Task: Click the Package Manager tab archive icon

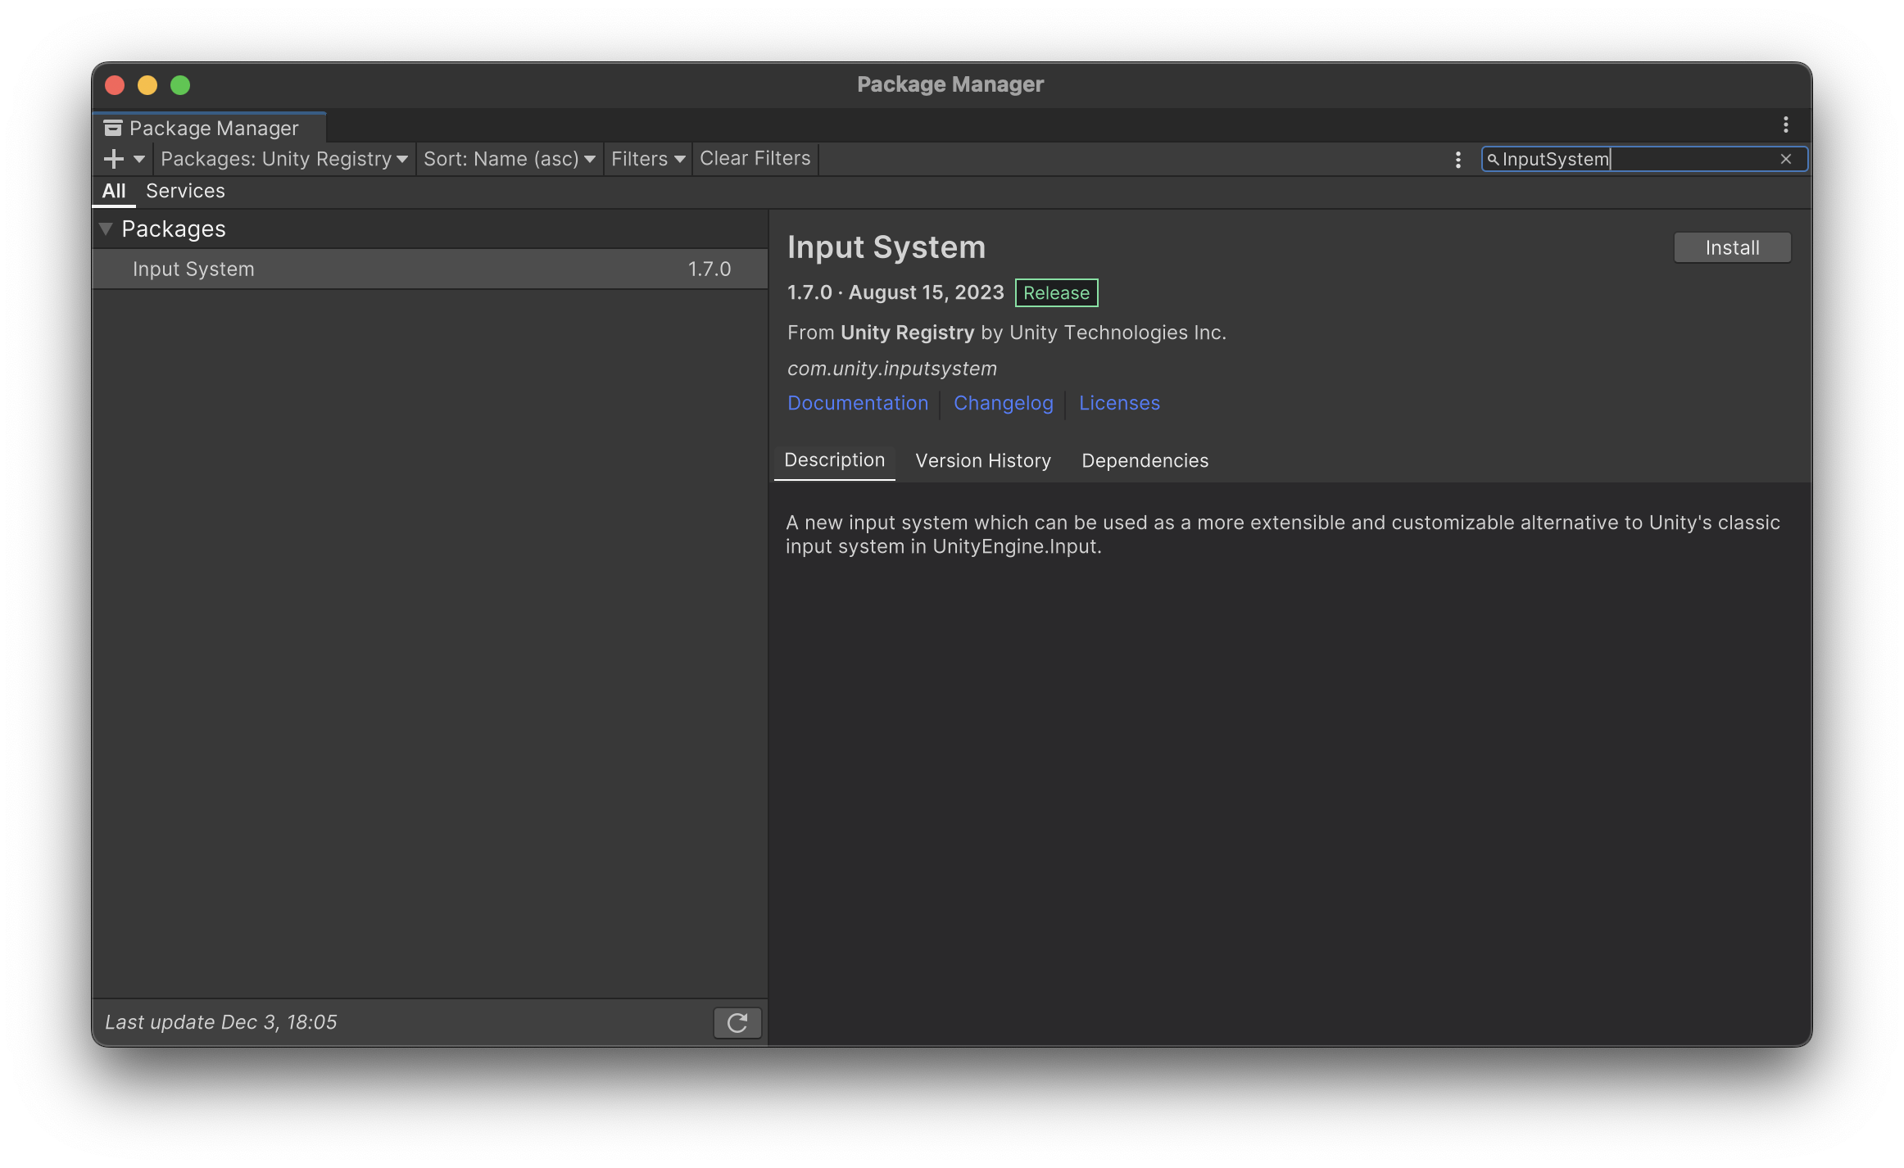Action: 113,128
